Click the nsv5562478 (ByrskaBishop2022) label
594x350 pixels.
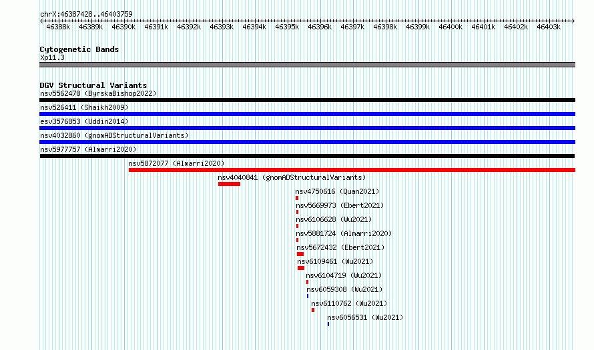(x=98, y=93)
